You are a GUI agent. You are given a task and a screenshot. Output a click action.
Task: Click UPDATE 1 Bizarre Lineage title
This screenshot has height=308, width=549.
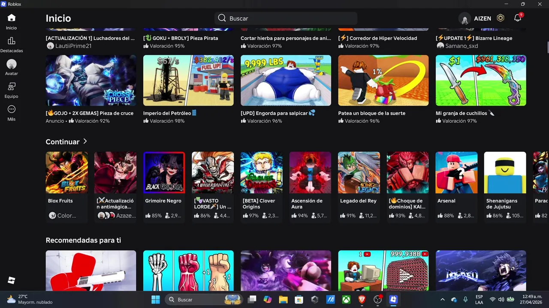coord(474,38)
